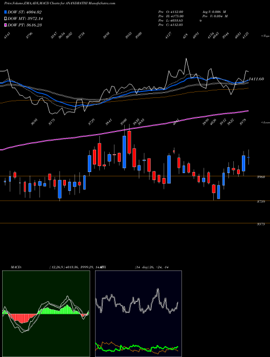Click the final doji candle at chart end
The height and width of the screenshot is (357, 270).
[x=248, y=157]
